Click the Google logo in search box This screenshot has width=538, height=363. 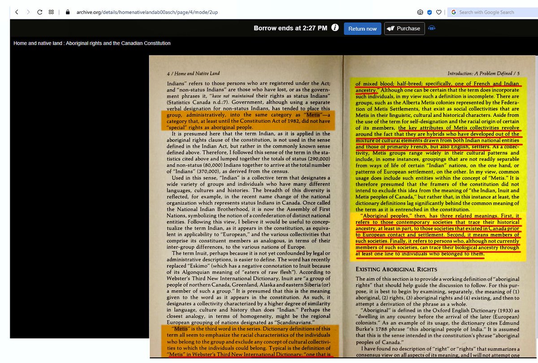pos(453,12)
